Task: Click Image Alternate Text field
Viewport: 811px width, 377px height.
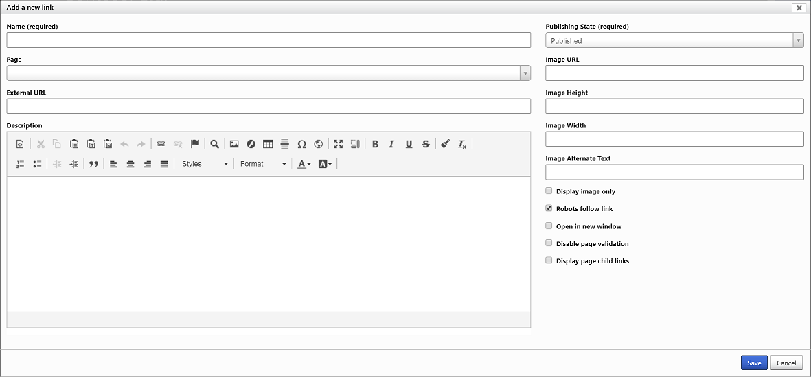Action: pos(674,172)
